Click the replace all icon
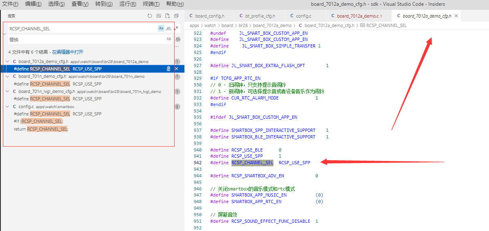The height and width of the screenshot is (231, 489). click(x=178, y=39)
